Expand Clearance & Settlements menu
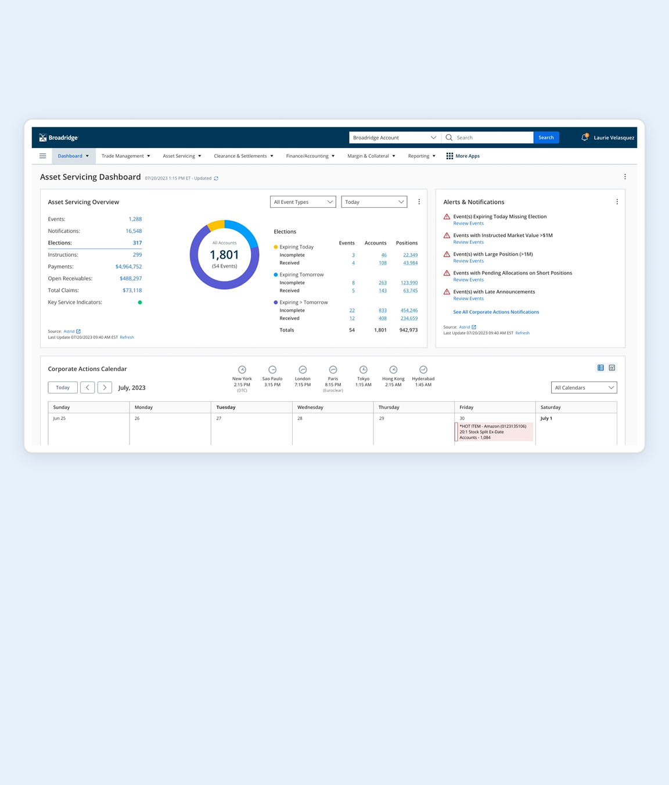669x785 pixels. pos(243,156)
